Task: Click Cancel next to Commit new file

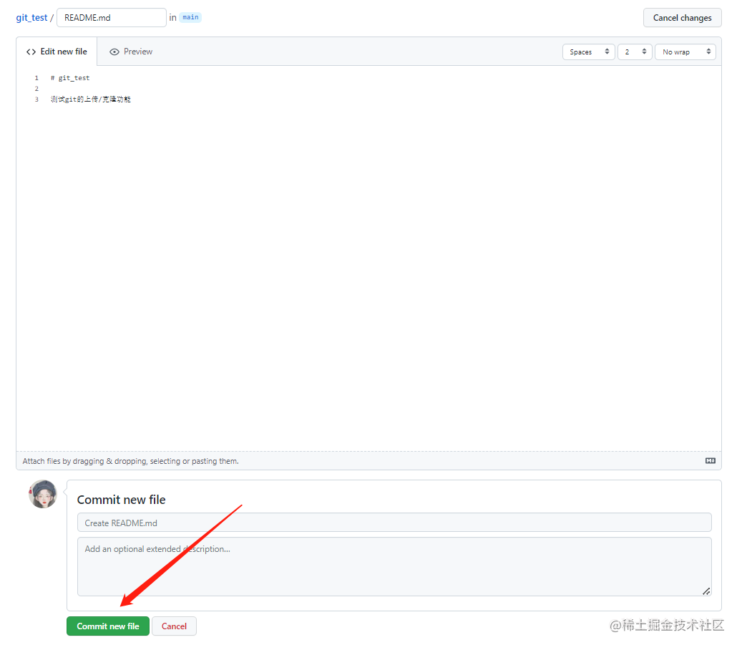Action: click(x=174, y=626)
